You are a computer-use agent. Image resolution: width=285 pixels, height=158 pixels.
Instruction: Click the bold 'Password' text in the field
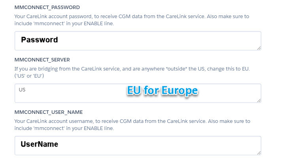(40, 40)
